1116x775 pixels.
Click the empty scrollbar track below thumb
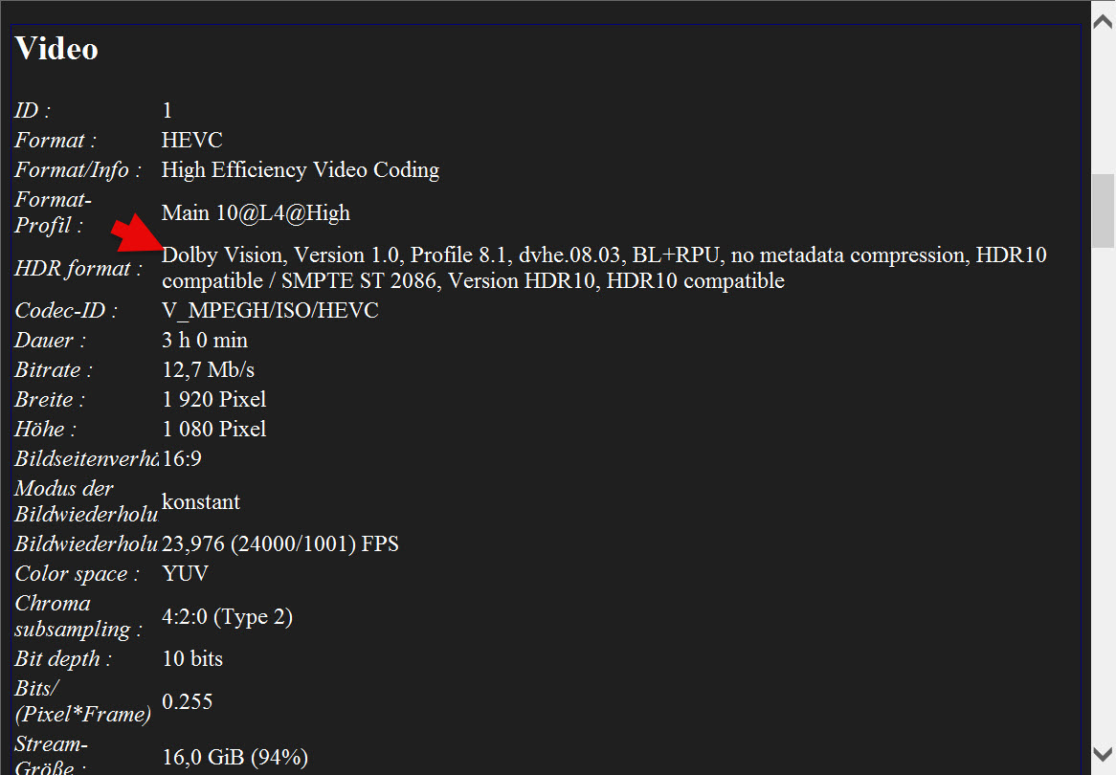1104,491
